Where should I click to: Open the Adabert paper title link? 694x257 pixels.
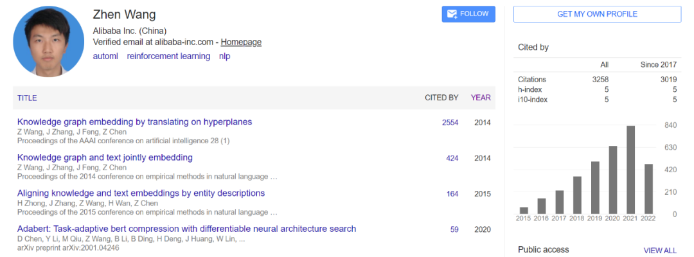(186, 229)
